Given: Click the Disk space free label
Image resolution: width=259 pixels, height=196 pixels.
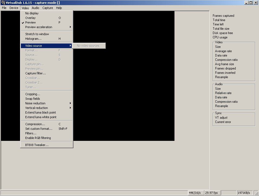Looking at the screenshot, I should point(223,33).
